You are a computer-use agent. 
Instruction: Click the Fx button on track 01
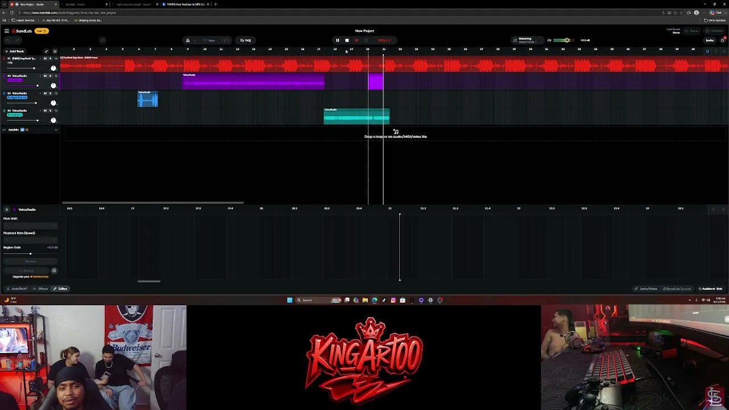(x=10, y=63)
